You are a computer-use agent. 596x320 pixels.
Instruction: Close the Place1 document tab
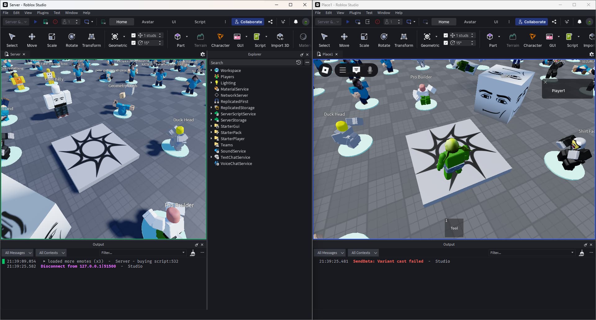336,54
